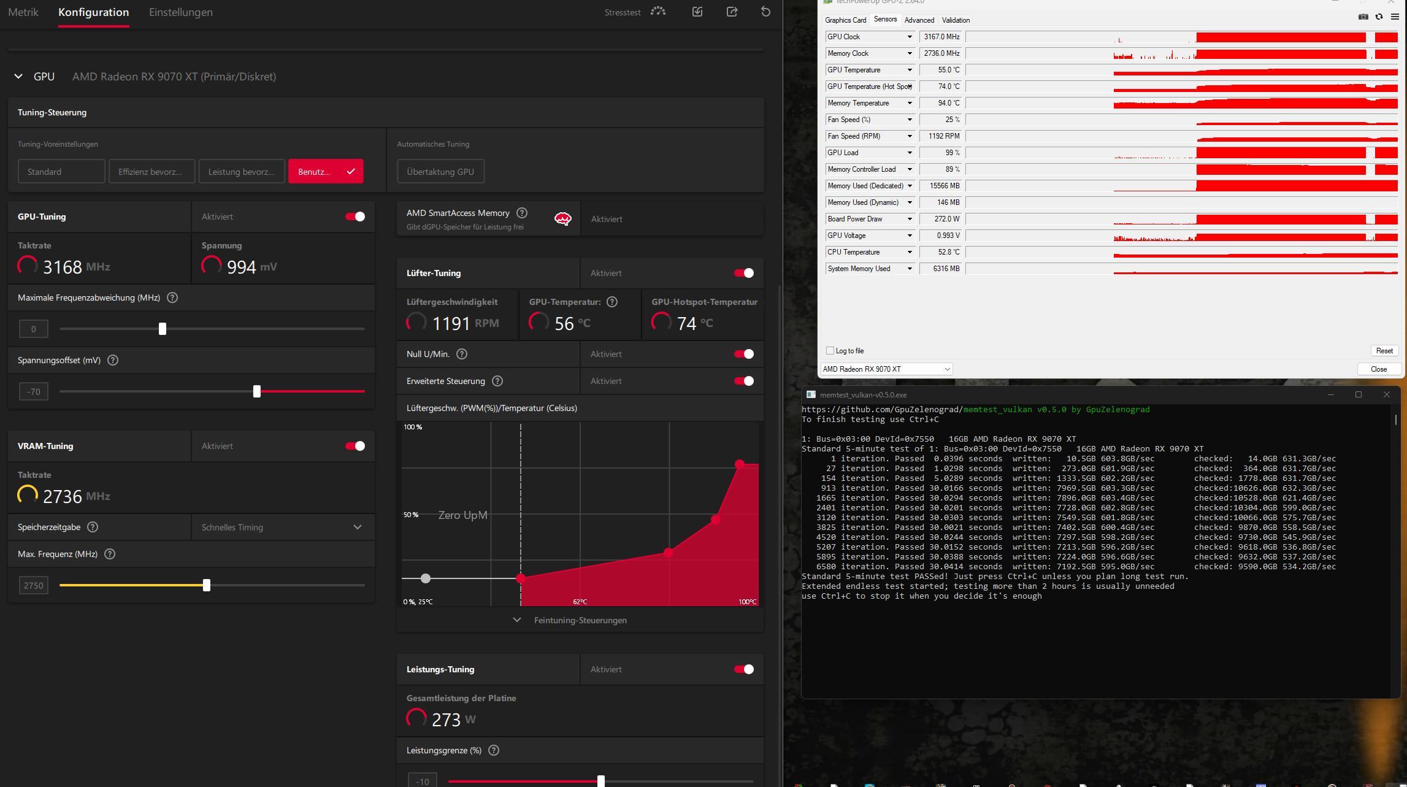
Task: Open help icon next to Max. Frequenz (MHz)
Action: [110, 554]
